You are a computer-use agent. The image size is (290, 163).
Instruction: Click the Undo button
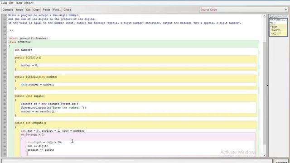(x=19, y=10)
